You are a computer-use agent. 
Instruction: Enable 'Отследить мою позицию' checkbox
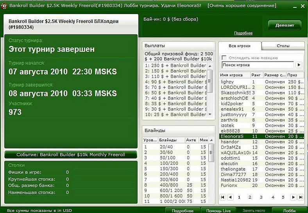(x=224, y=58)
